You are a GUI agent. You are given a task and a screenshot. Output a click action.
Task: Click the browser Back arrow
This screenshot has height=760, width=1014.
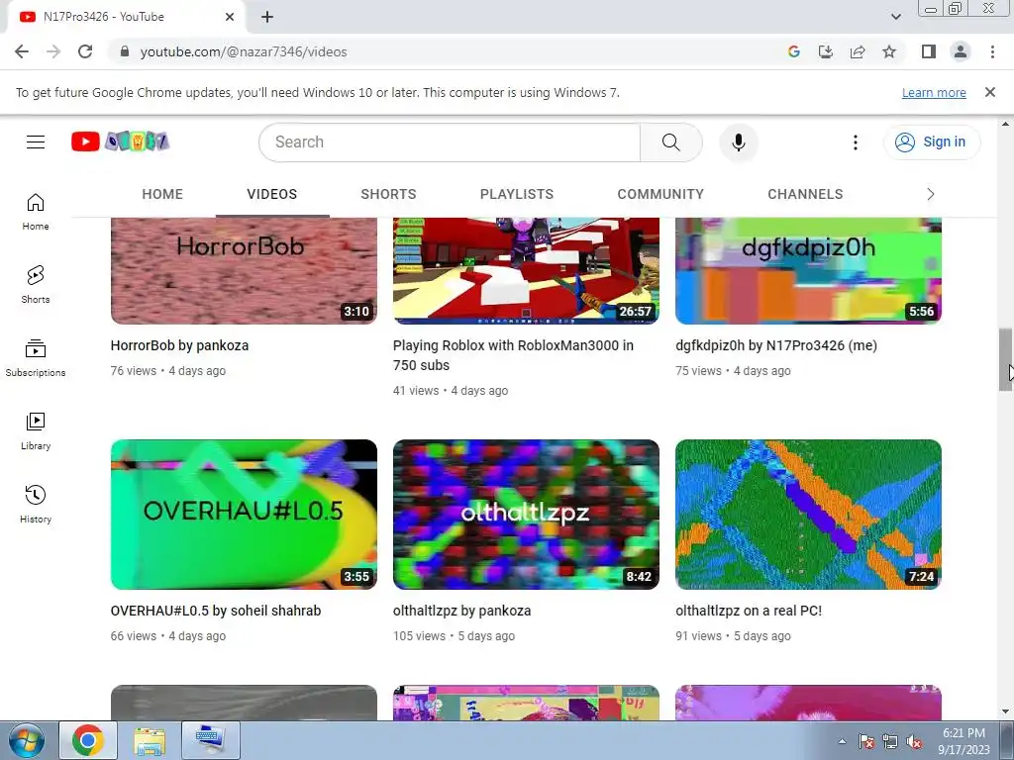(22, 51)
